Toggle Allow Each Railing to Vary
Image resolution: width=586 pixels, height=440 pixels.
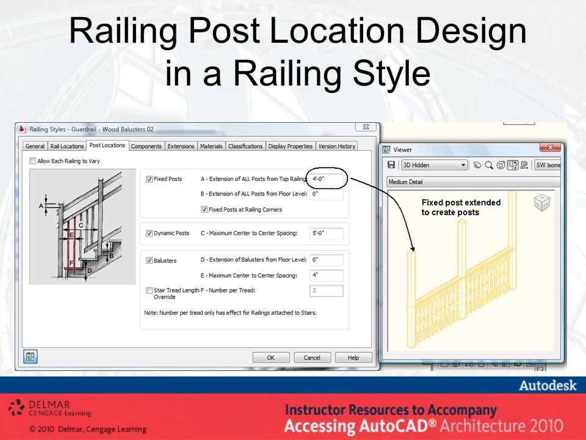[x=32, y=161]
